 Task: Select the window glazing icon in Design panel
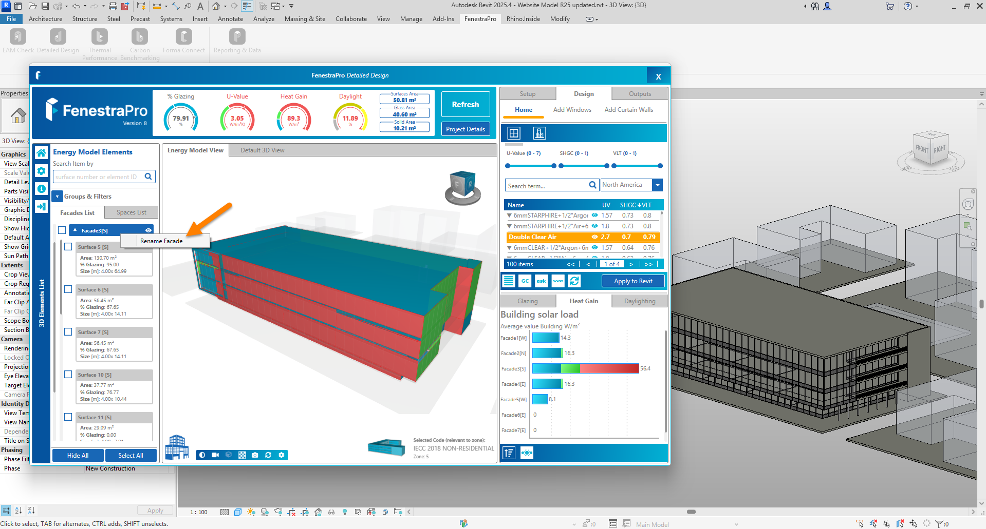514,133
